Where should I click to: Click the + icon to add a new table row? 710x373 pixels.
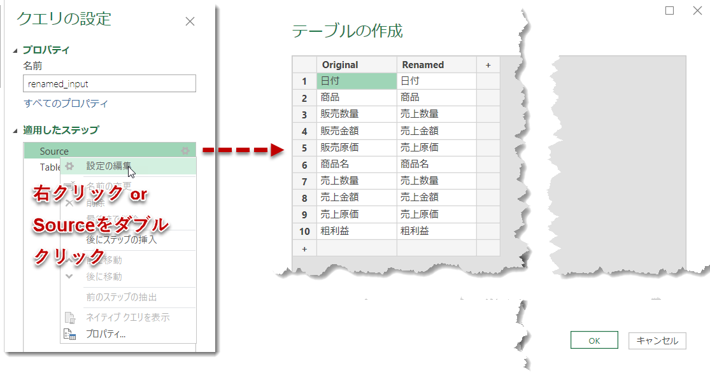click(x=304, y=249)
